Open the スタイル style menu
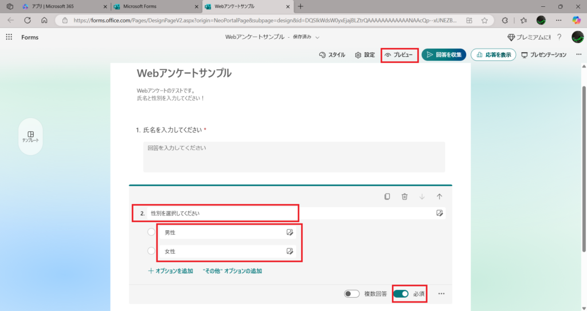Image resolution: width=587 pixels, height=311 pixels. 332,55
